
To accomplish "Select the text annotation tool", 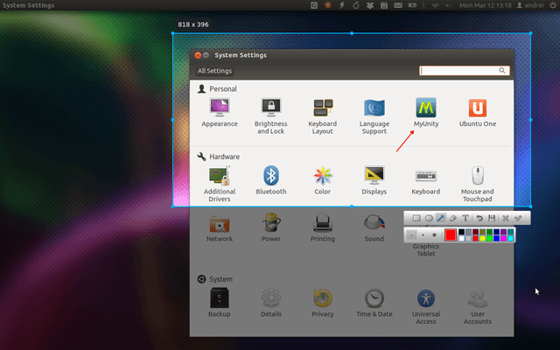I will [465, 218].
